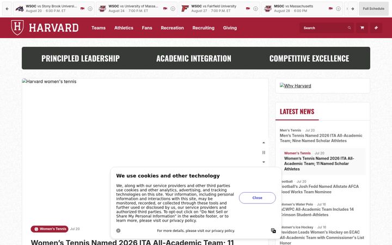This screenshot has width=392, height=245.
Task: Click Women's Ice Hockey category label
Action: (x=297, y=227)
